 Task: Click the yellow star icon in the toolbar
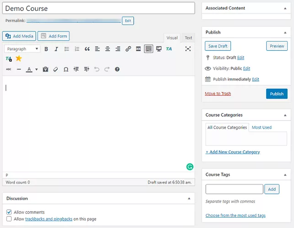pyautogui.click(x=19, y=58)
